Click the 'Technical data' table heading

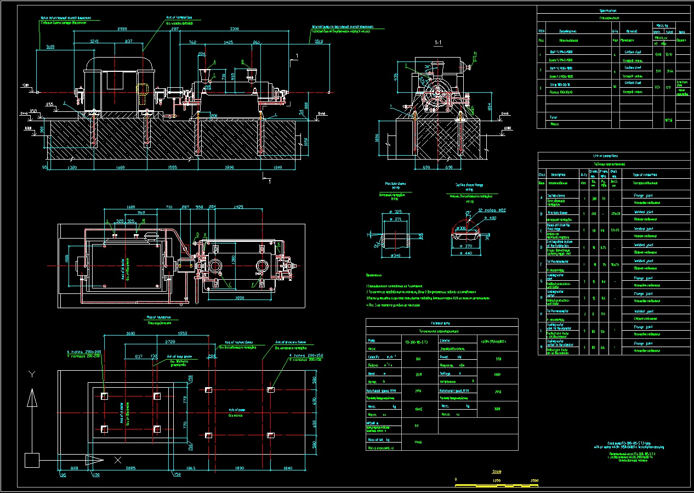(x=441, y=324)
